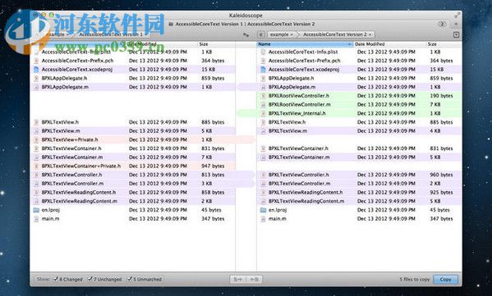The height and width of the screenshot is (296, 492).
Task: Click the icon beside BPXLRootViewController.m
Action: pyautogui.click(x=263, y=105)
